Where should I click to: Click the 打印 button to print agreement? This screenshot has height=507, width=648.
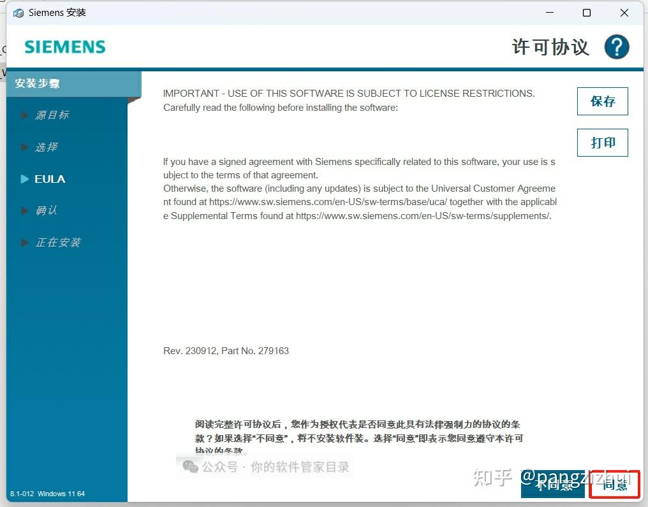[602, 143]
